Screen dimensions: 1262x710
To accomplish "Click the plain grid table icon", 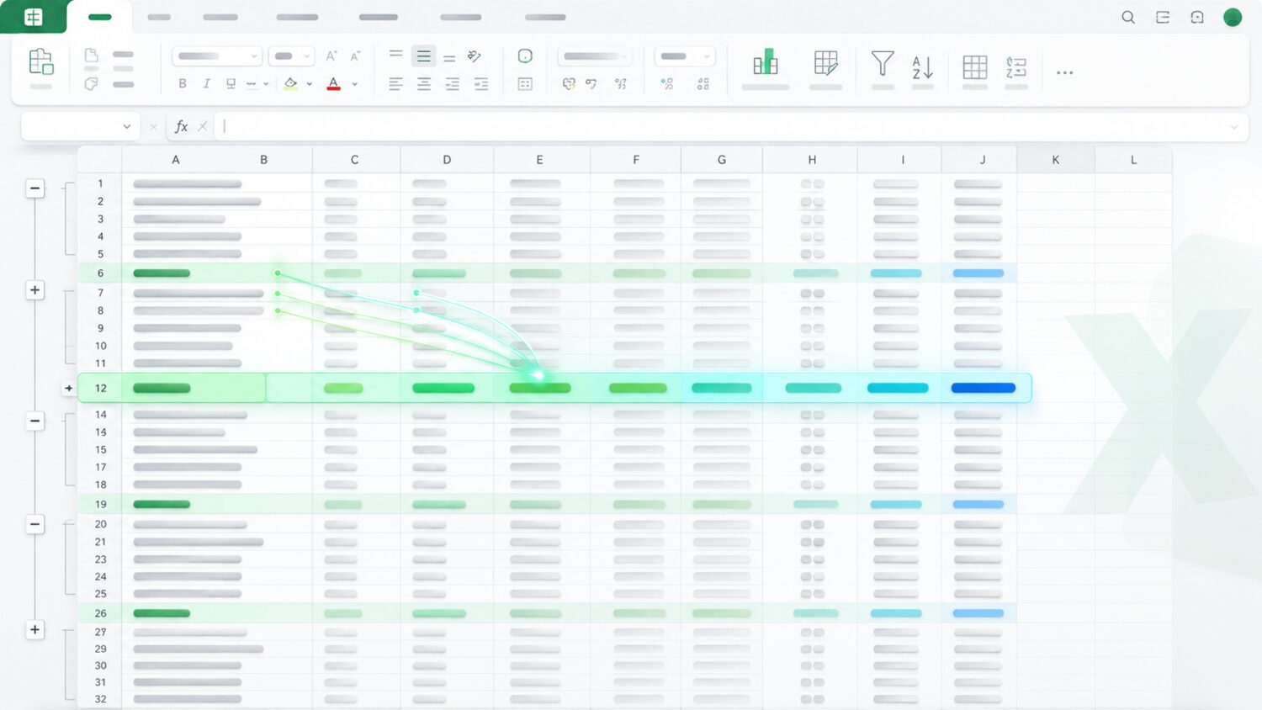I will [975, 67].
